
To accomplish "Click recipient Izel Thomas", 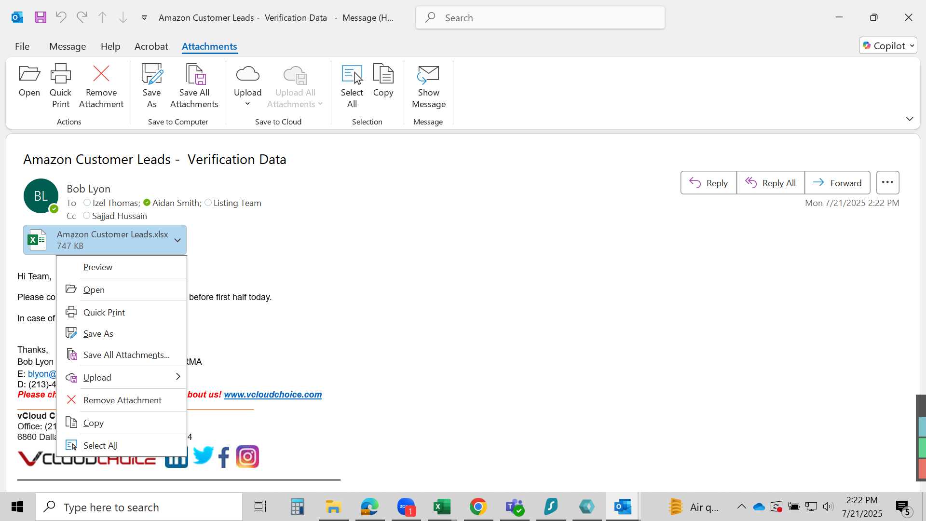I will (x=115, y=203).
